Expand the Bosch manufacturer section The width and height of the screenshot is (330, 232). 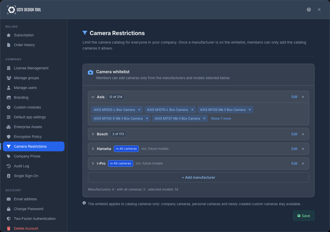pyautogui.click(x=93, y=134)
